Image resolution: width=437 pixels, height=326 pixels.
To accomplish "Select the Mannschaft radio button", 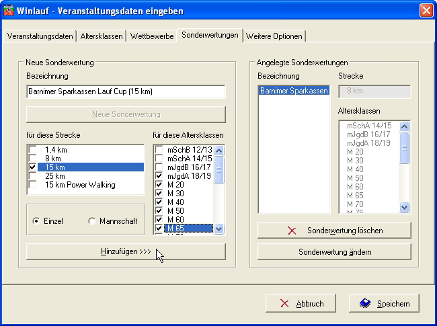I will coord(92,220).
